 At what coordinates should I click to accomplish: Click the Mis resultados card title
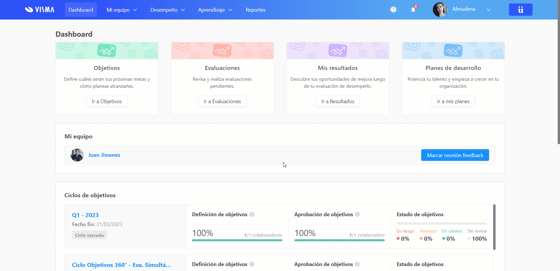[338, 68]
